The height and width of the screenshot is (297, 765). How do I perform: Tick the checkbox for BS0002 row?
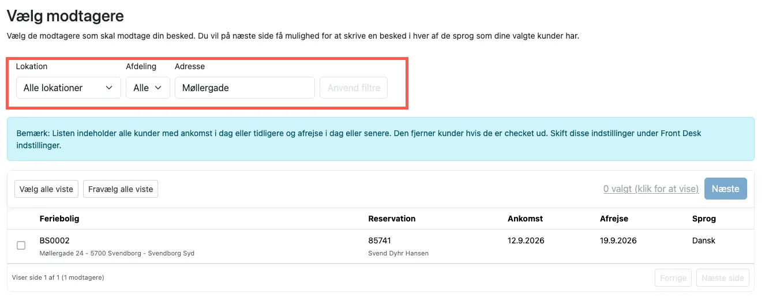(x=21, y=245)
